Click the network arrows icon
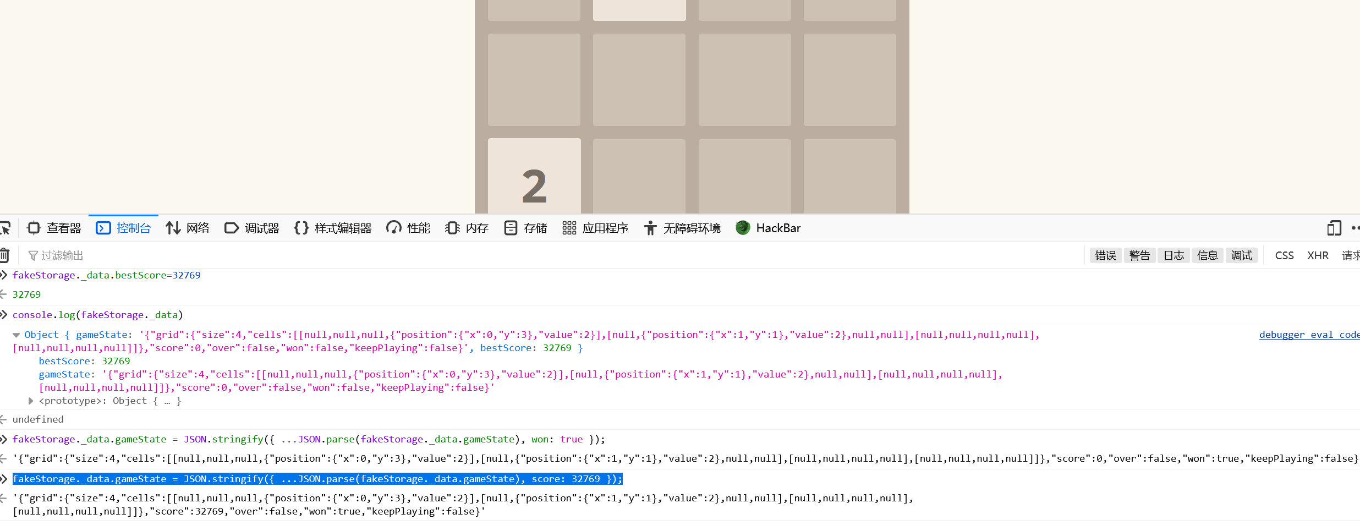Screen dimensions: 1360x525 (173, 228)
